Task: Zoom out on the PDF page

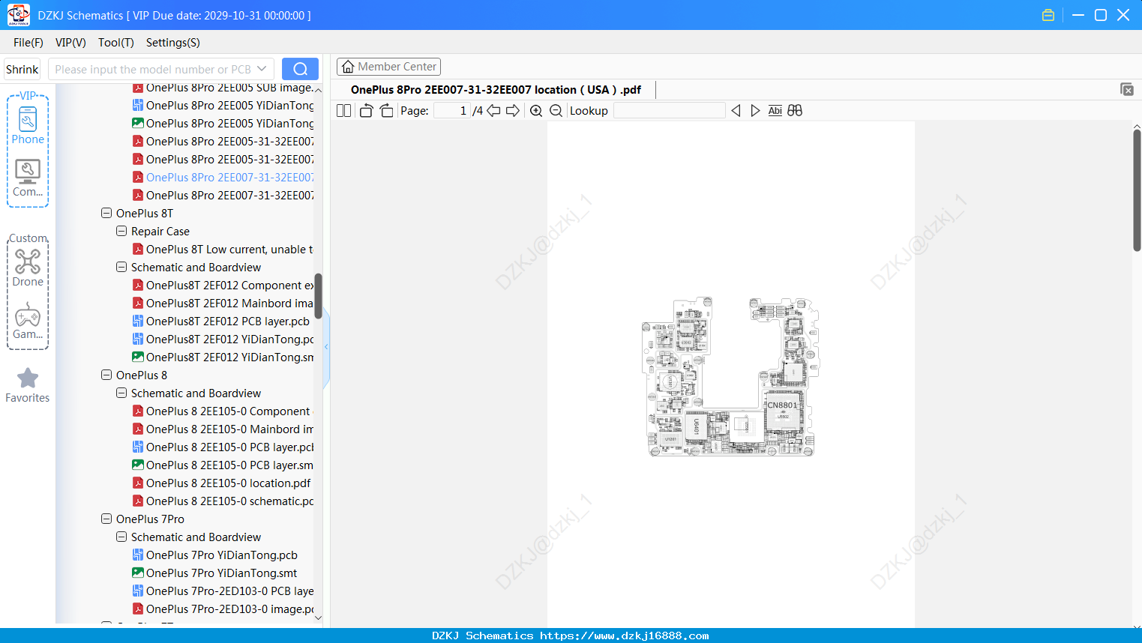Action: (556, 111)
